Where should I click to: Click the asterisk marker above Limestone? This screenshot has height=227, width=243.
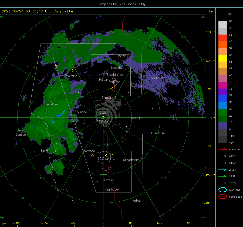51,102
